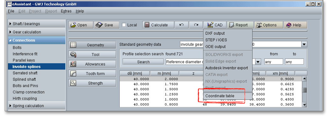
Task: Open the standard geometry data dropdown arrow
Action: click(x=304, y=44)
